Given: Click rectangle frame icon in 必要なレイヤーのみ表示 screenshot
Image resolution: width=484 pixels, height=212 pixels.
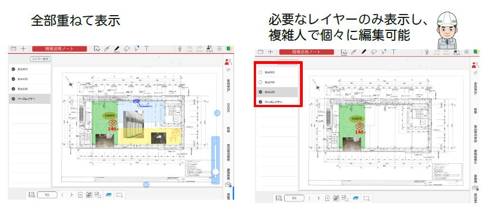Looking at the screenshot, I should 366,198.
